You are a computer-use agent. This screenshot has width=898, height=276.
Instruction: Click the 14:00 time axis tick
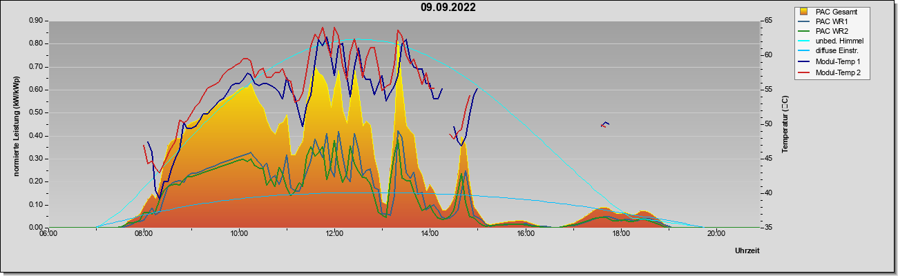(x=430, y=234)
